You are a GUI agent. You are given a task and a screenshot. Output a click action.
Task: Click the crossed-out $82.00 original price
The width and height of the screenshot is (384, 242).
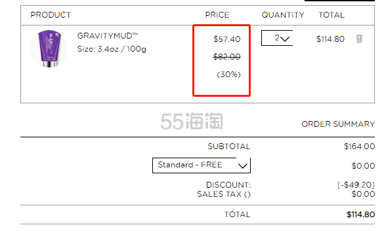226,57
